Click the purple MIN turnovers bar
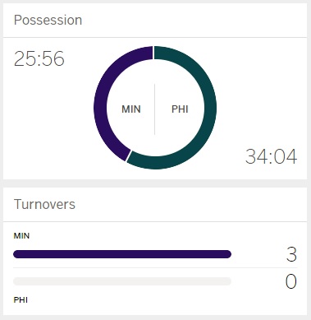 point(122,254)
